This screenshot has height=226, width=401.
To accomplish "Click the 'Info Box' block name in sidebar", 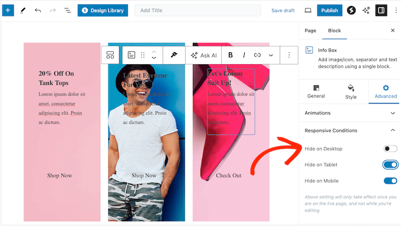I will click(x=327, y=50).
